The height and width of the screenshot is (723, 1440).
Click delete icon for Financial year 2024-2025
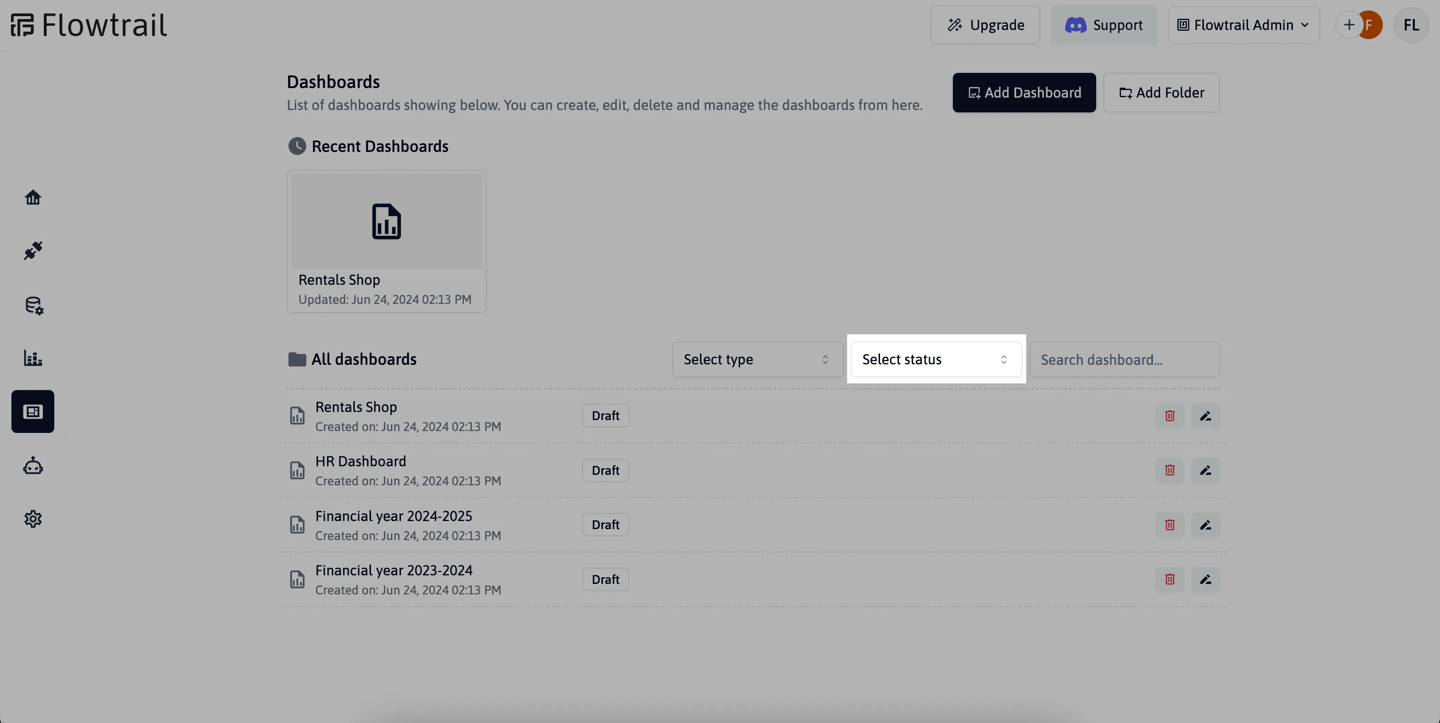point(1170,525)
